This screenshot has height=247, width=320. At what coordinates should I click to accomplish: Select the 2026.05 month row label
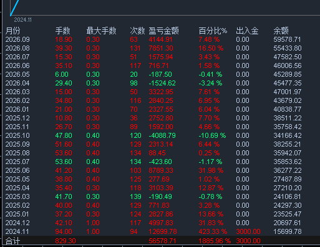coord(17,74)
